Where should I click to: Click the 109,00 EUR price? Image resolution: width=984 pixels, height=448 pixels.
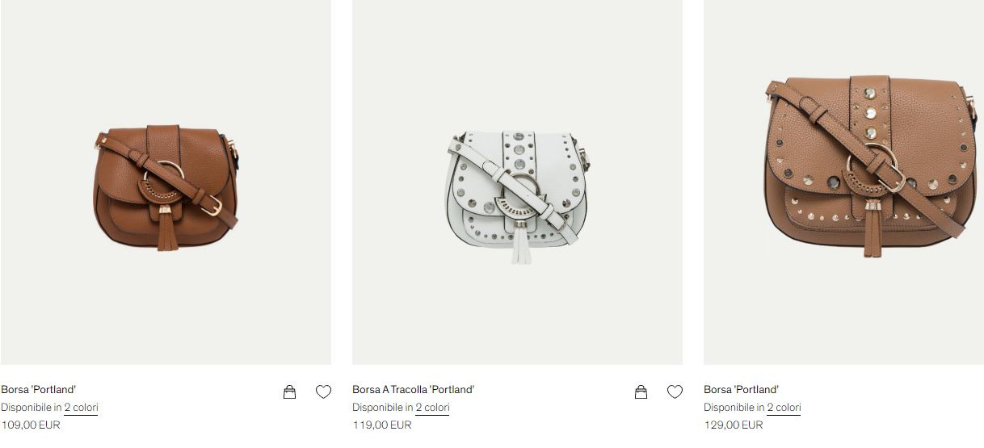point(31,425)
